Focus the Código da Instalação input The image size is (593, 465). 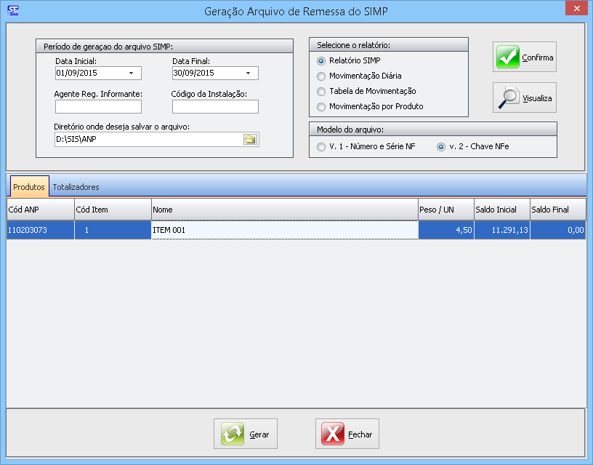point(215,107)
